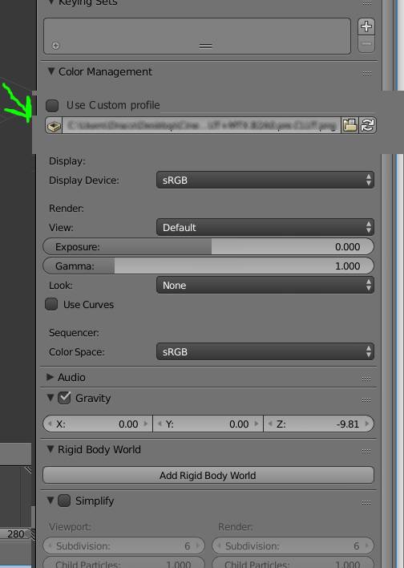Click the empty keying sets list box
Viewport: 404px width, 568px height.
pos(197,36)
